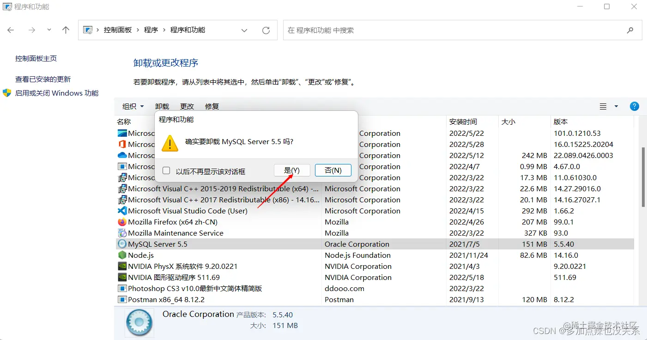Open recent locations dropdown arrow
The width and height of the screenshot is (647, 340).
click(49, 30)
